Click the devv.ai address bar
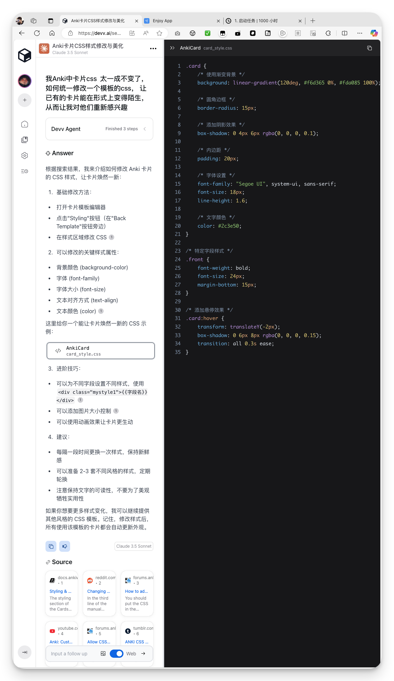This screenshot has height=681, width=394. pyautogui.click(x=99, y=33)
